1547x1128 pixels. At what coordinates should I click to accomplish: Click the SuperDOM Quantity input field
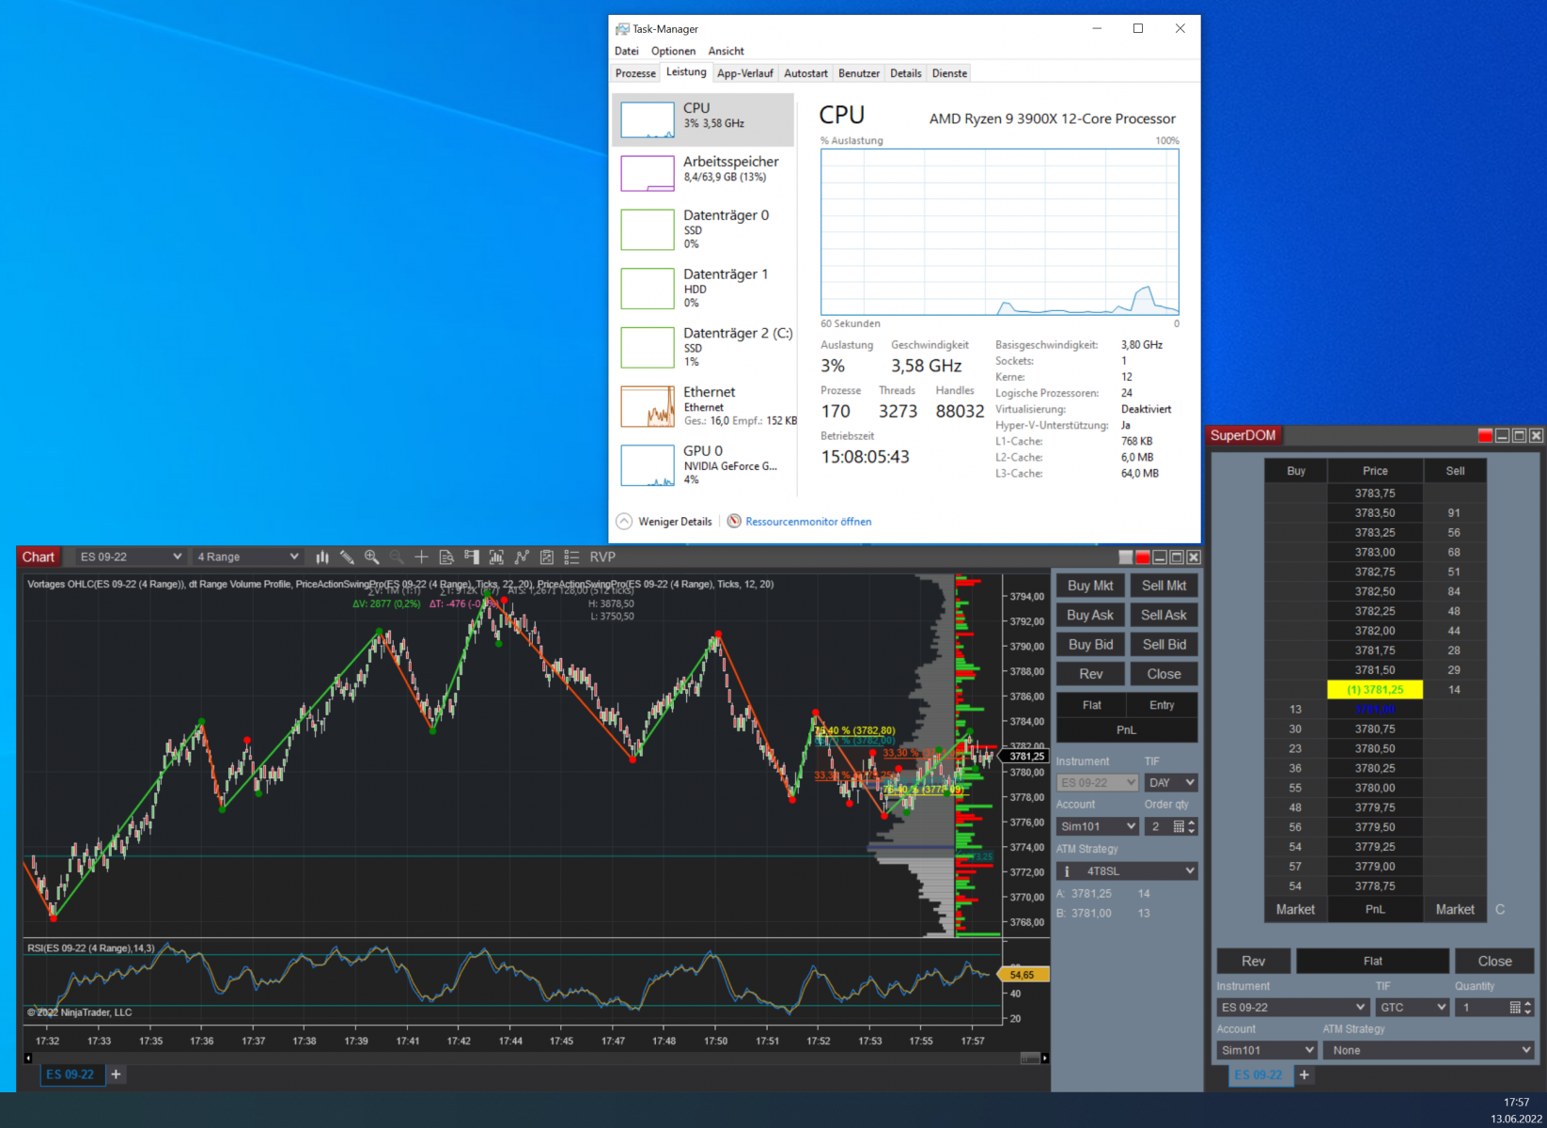coord(1481,1008)
